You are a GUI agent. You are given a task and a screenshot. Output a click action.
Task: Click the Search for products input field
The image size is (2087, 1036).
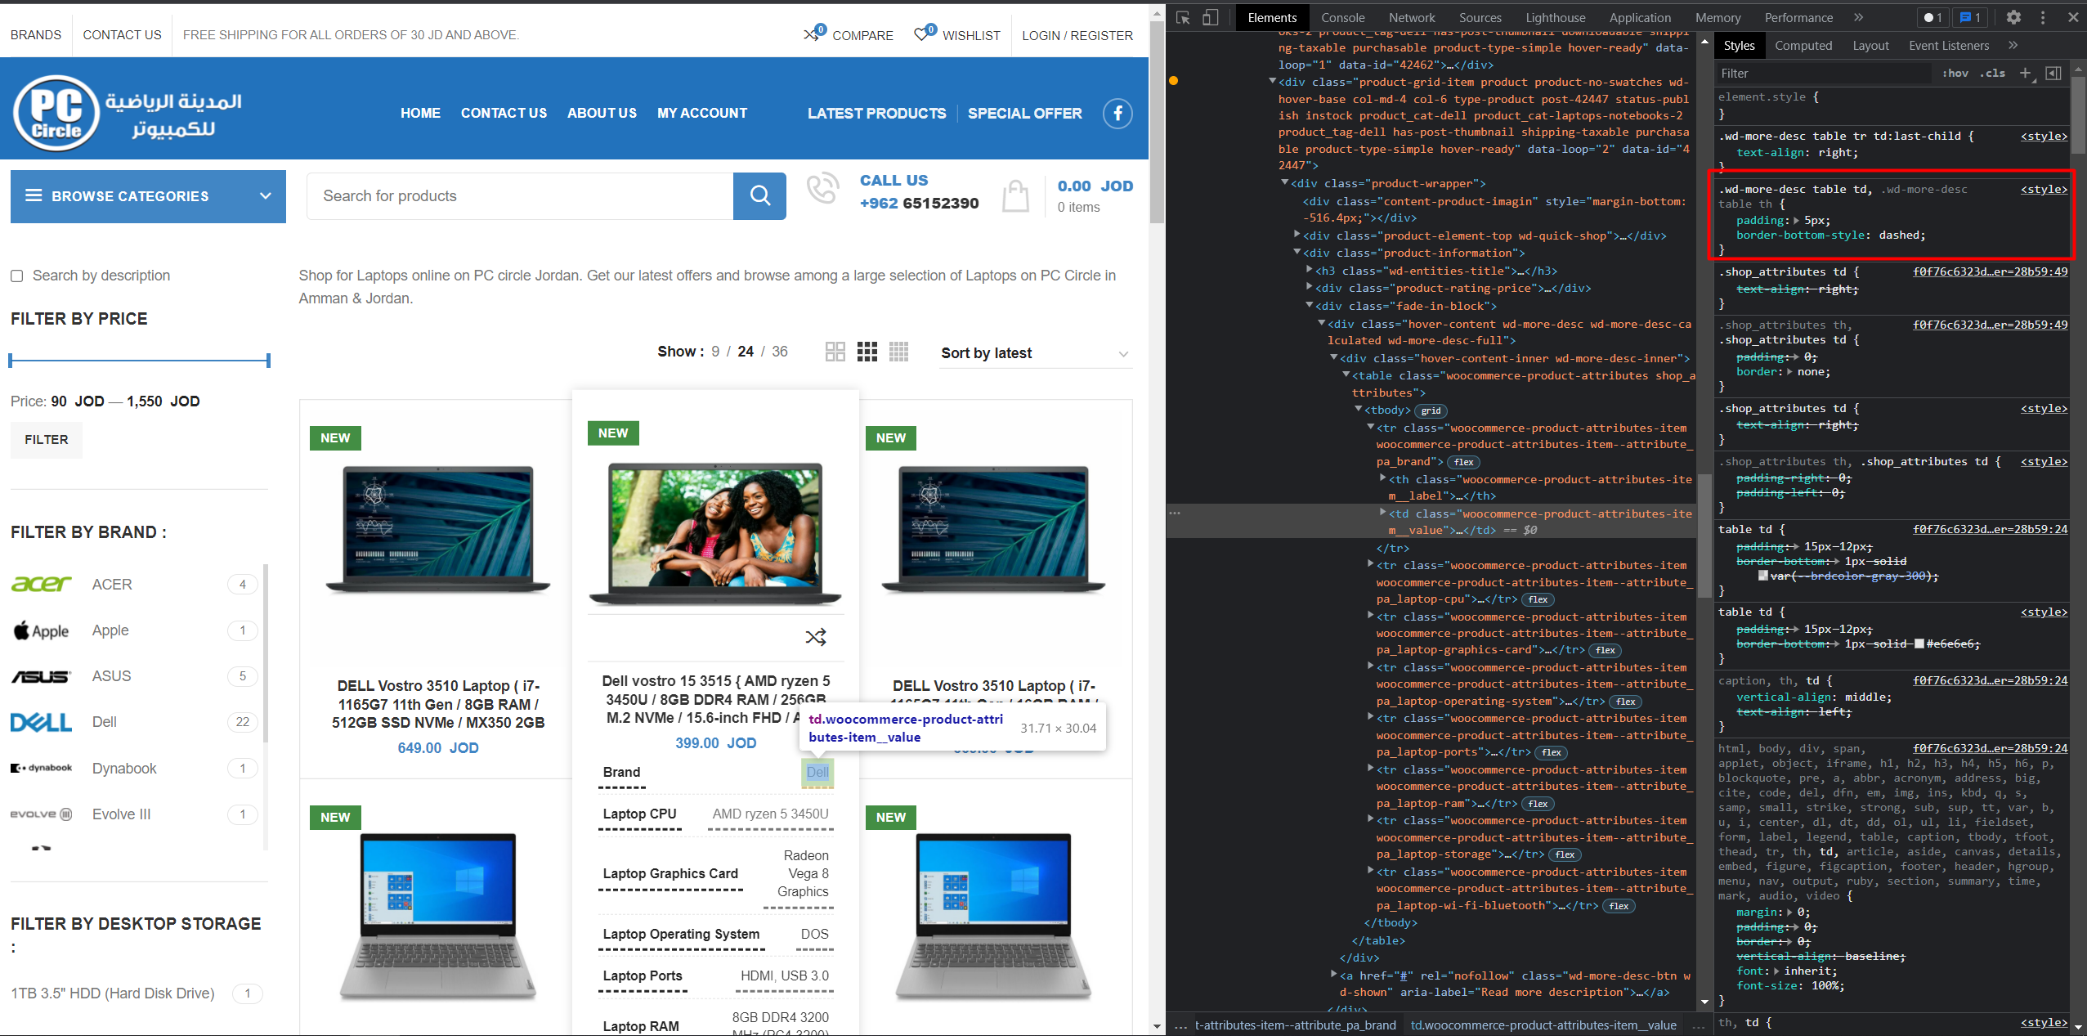click(520, 196)
